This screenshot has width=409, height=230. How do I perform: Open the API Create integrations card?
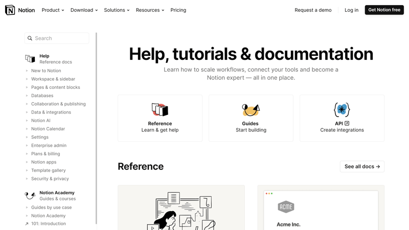click(342, 118)
